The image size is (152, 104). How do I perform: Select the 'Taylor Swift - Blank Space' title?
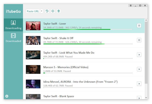pyautogui.click(x=59, y=96)
